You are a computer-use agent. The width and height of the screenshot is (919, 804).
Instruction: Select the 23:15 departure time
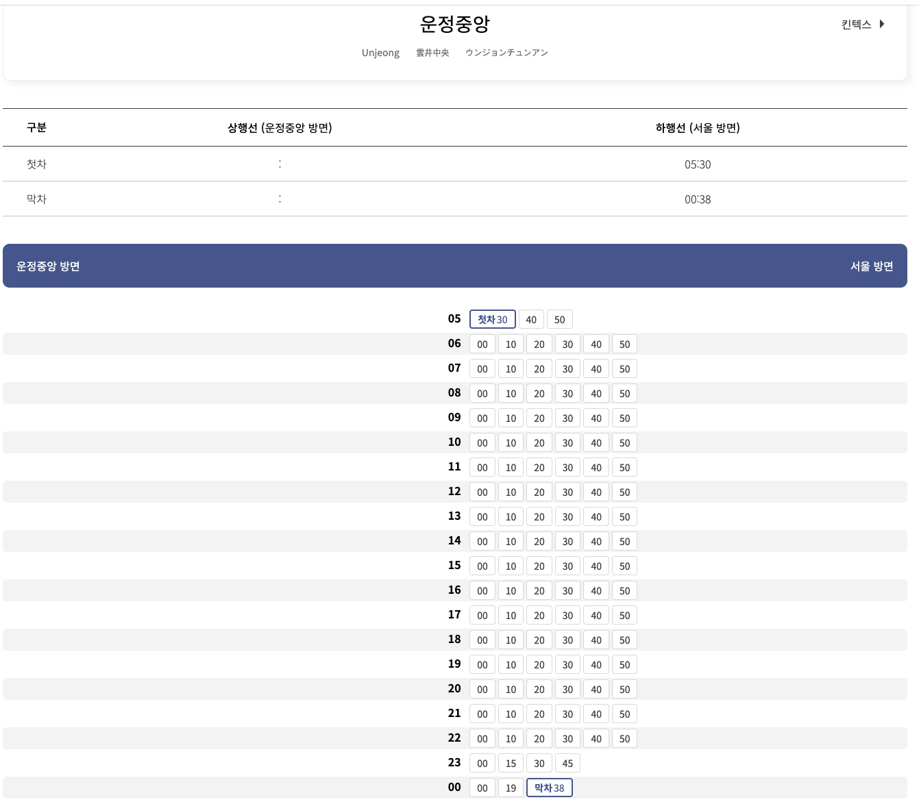pyautogui.click(x=511, y=763)
